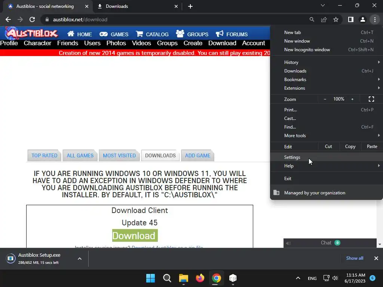Open the Character link
The height and width of the screenshot is (287, 383).
pyautogui.click(x=38, y=43)
